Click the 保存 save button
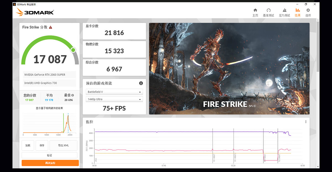 tap(42, 145)
